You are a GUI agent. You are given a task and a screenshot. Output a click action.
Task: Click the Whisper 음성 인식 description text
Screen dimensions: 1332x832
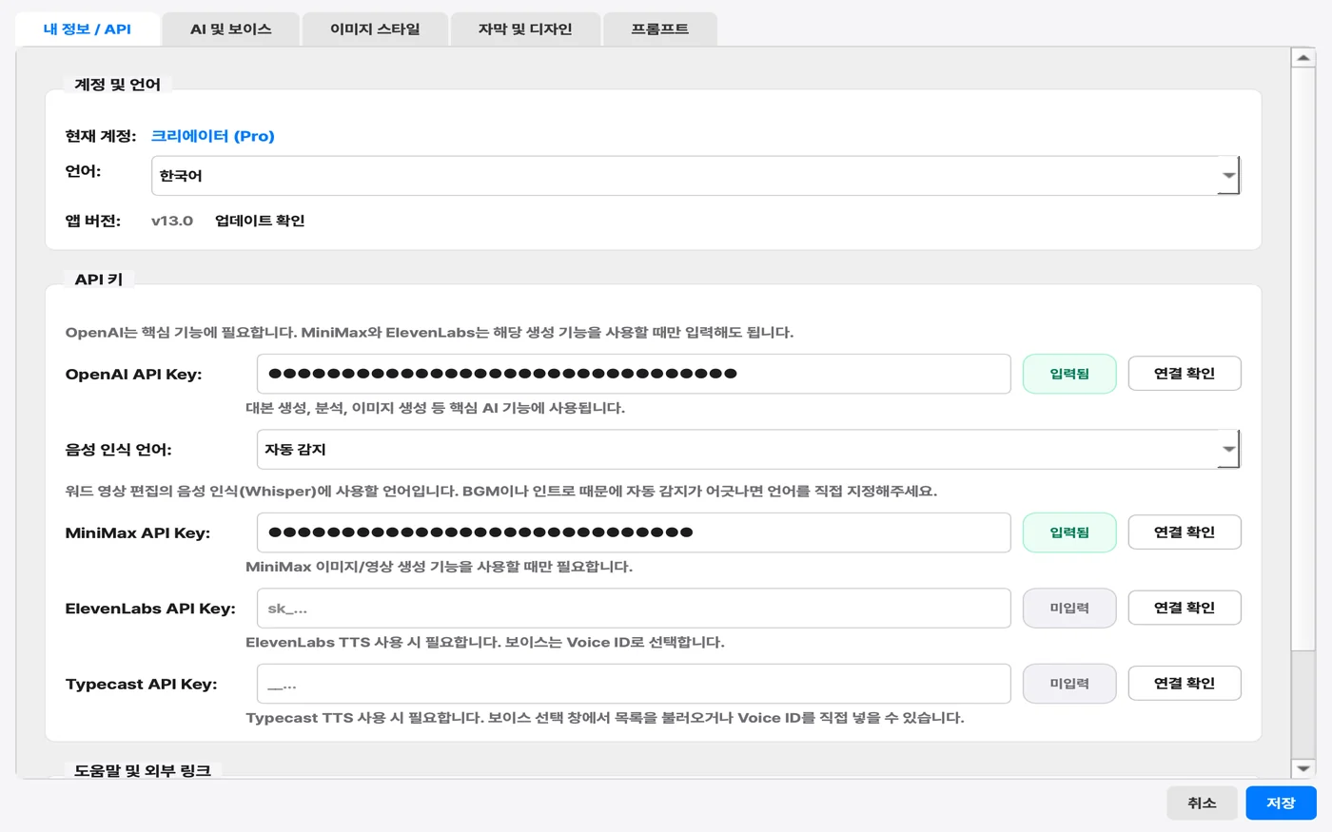[x=501, y=492]
